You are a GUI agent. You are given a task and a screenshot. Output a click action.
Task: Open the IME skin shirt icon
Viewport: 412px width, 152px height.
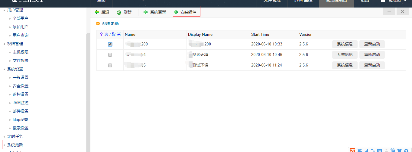400,150
